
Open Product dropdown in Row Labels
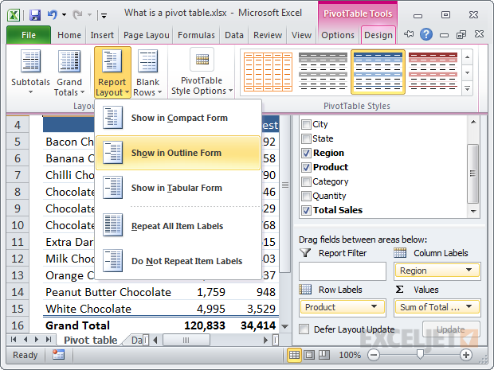click(x=374, y=307)
